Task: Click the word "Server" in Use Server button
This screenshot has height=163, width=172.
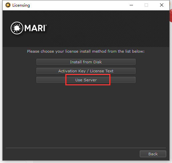Action: (90, 80)
